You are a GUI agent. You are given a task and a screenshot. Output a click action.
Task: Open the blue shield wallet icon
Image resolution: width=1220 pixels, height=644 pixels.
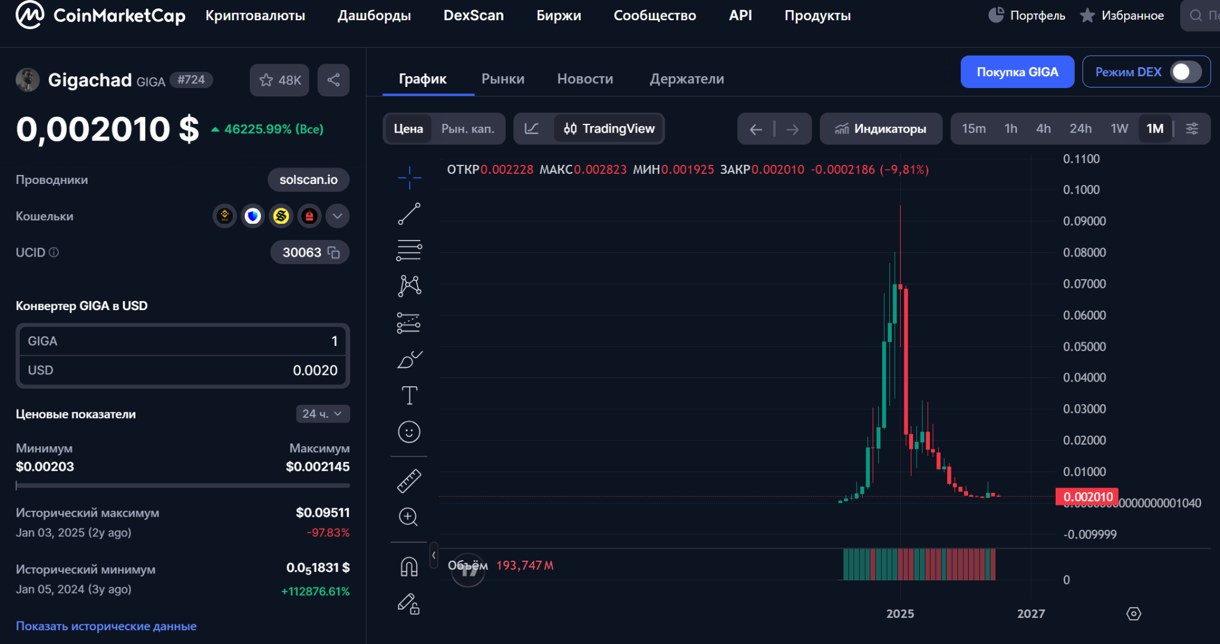[x=253, y=216]
